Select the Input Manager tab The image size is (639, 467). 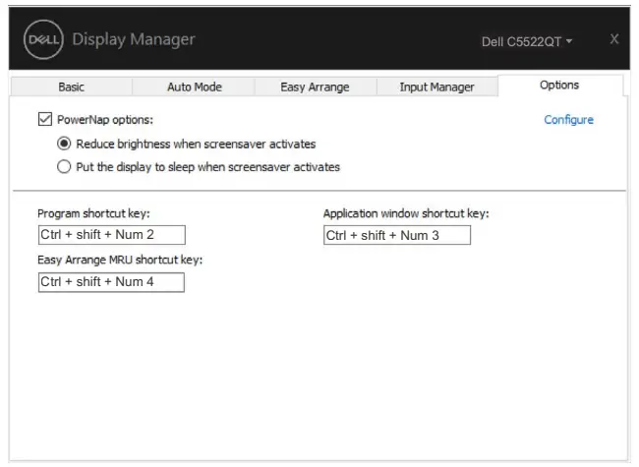(436, 88)
